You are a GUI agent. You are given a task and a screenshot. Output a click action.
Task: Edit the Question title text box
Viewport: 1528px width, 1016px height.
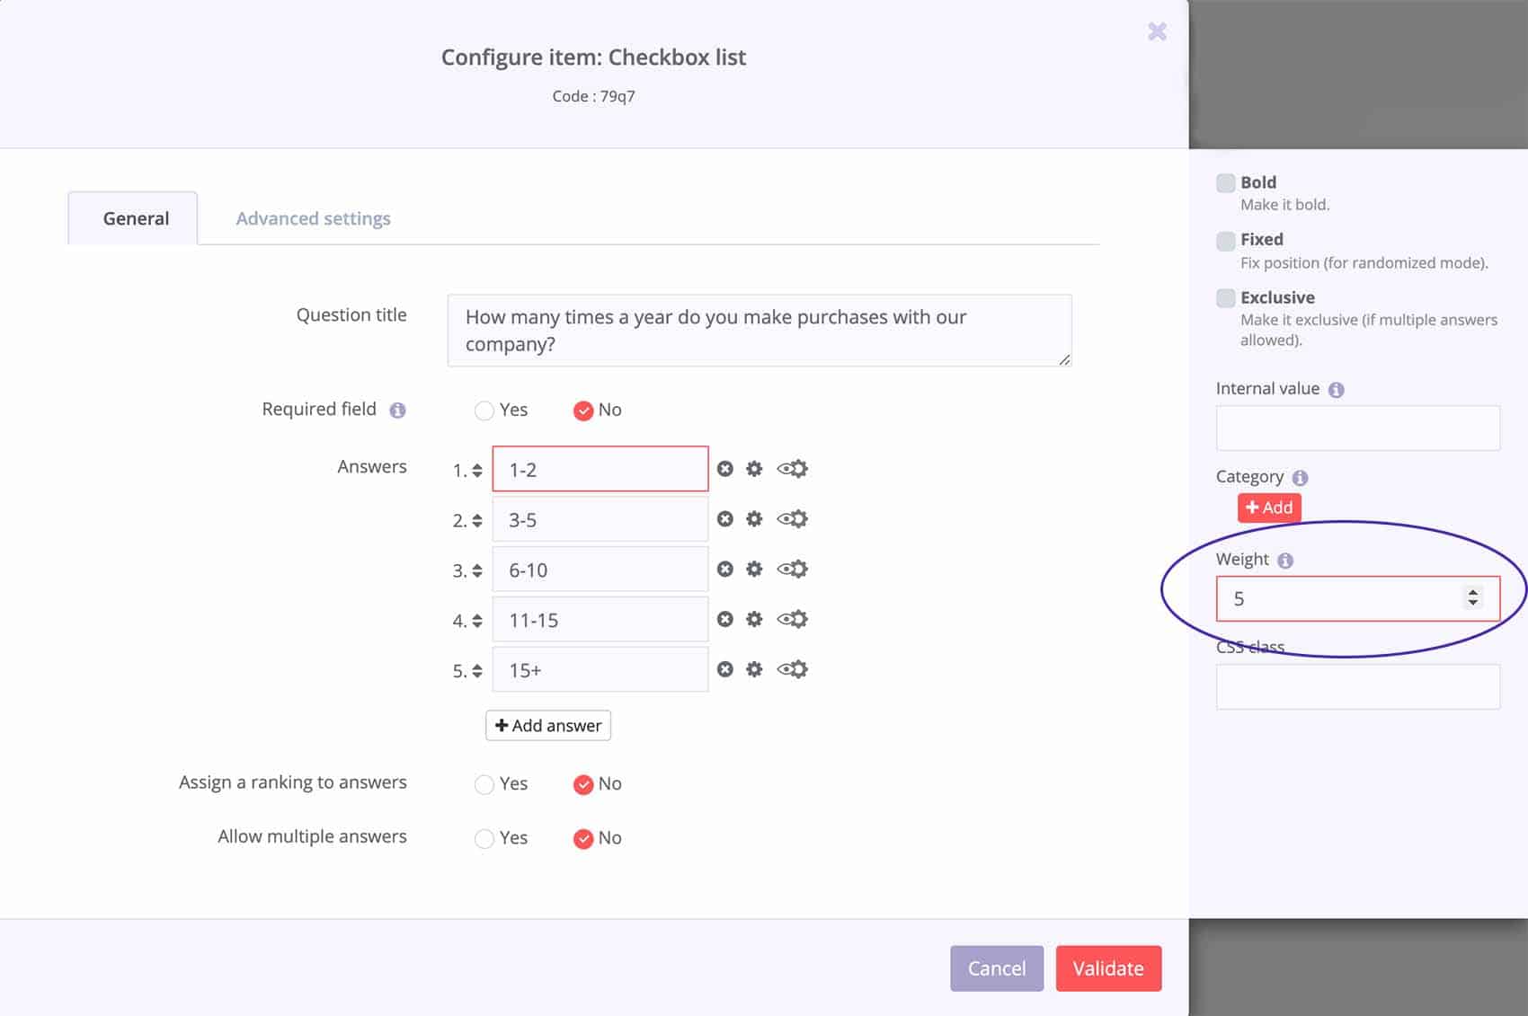click(760, 331)
